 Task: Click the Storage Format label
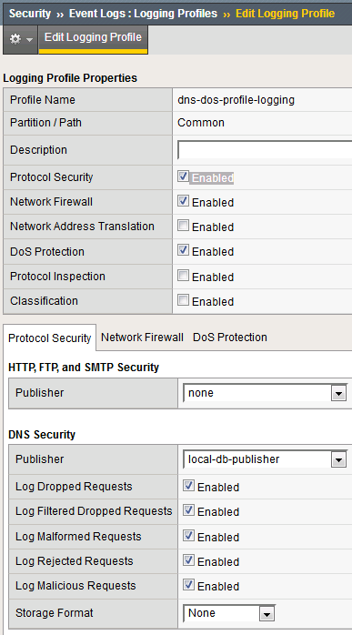coord(55,613)
